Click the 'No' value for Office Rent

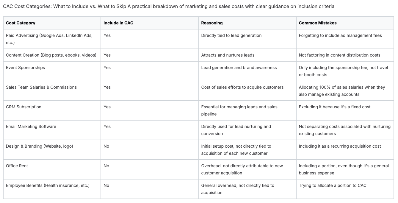106,166
